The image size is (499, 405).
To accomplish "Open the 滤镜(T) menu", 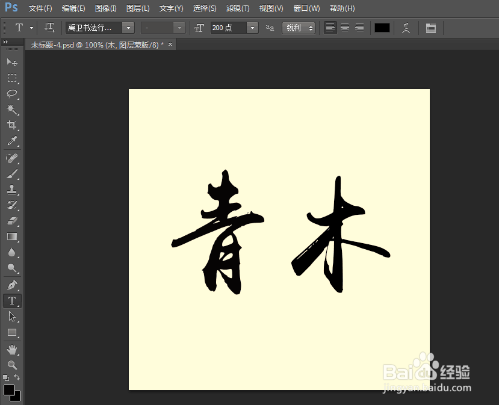I will [x=237, y=8].
